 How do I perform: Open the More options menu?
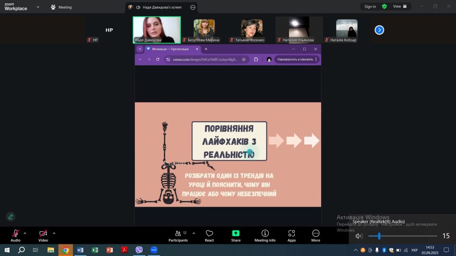316,236
